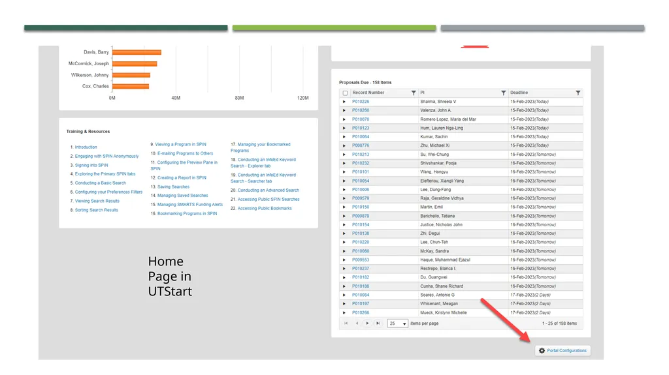Sort by the Record Number column header

368,93
